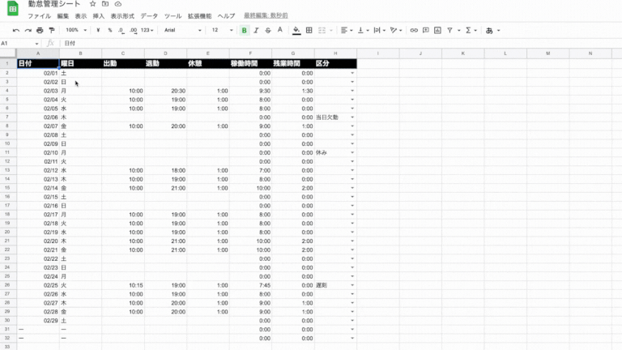The width and height of the screenshot is (622, 350).
Task: Click the borders icon in toolbar
Action: (309, 30)
